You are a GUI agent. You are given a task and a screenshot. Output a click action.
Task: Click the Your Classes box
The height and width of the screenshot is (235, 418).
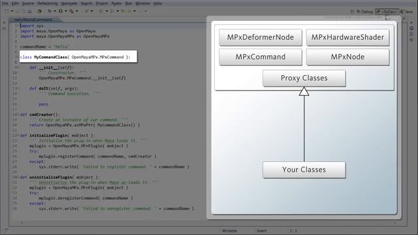tap(304, 170)
